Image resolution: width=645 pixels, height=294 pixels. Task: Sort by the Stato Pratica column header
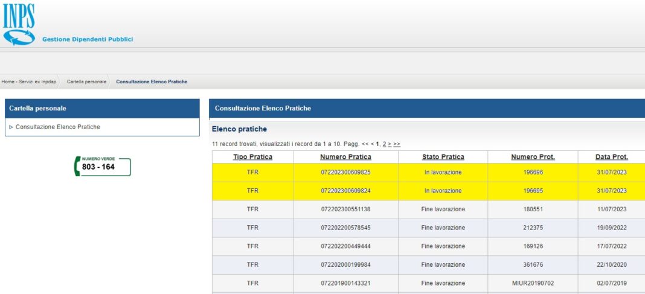click(443, 157)
